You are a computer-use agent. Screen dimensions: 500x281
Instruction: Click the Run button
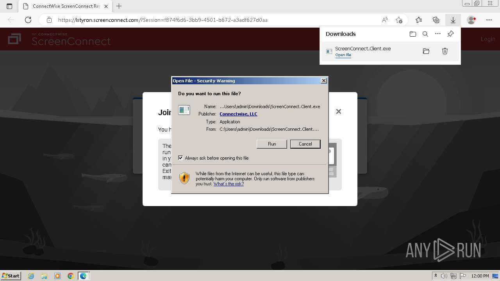[x=272, y=144]
